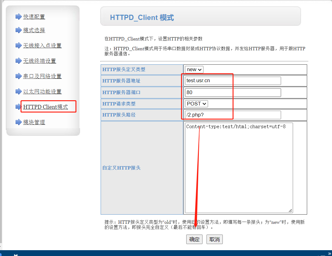Click the HTTP服务器地址 field containing test.usr.cn
This screenshot has height=256, width=332.
pos(233,81)
